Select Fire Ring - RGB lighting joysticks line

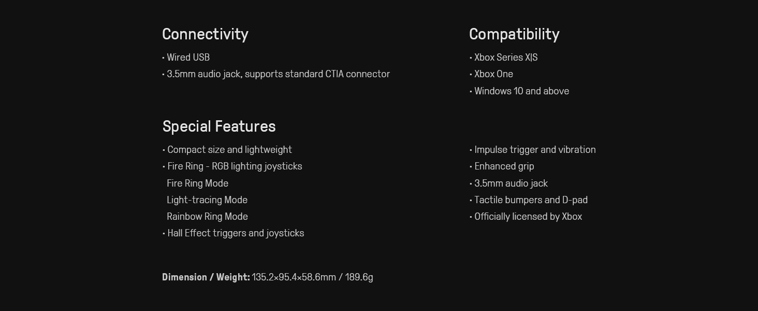click(235, 166)
